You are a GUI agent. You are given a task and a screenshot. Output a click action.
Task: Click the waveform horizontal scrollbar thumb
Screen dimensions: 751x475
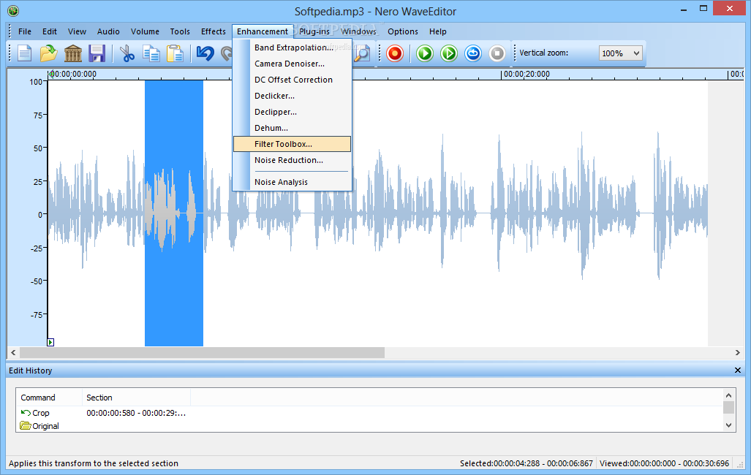point(202,352)
